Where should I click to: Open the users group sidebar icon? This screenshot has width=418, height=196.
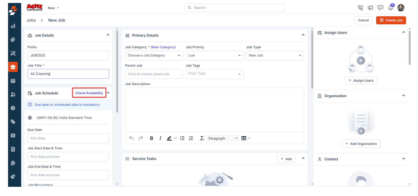click(13, 94)
